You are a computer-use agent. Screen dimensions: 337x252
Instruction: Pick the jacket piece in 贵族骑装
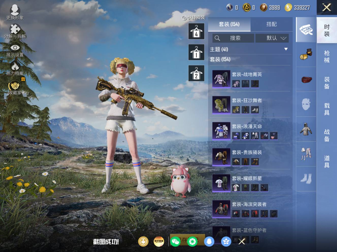pyautogui.click(x=236, y=162)
